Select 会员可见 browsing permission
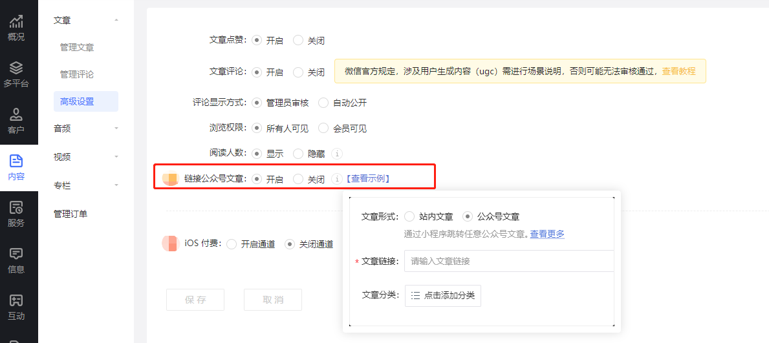This screenshot has width=769, height=343. (x=323, y=129)
